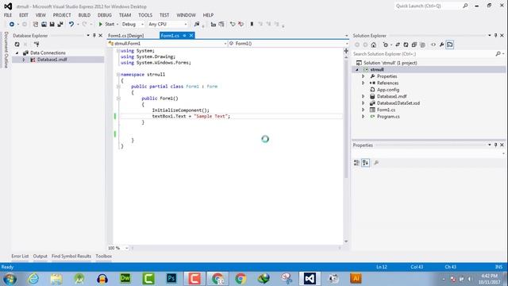Click the Save toolbar icon
Viewport: 508px width, 286px height.
[x=52, y=25]
